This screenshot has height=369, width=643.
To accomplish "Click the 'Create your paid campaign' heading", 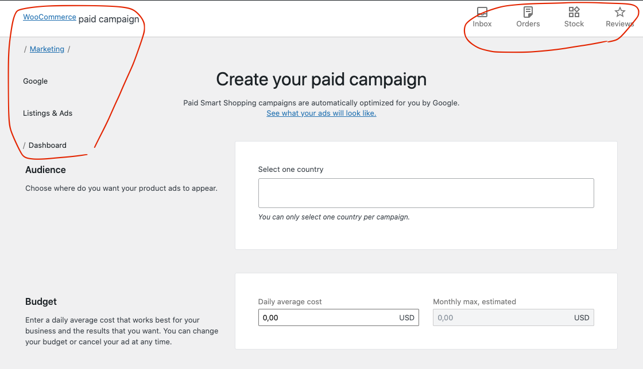I will point(321,80).
